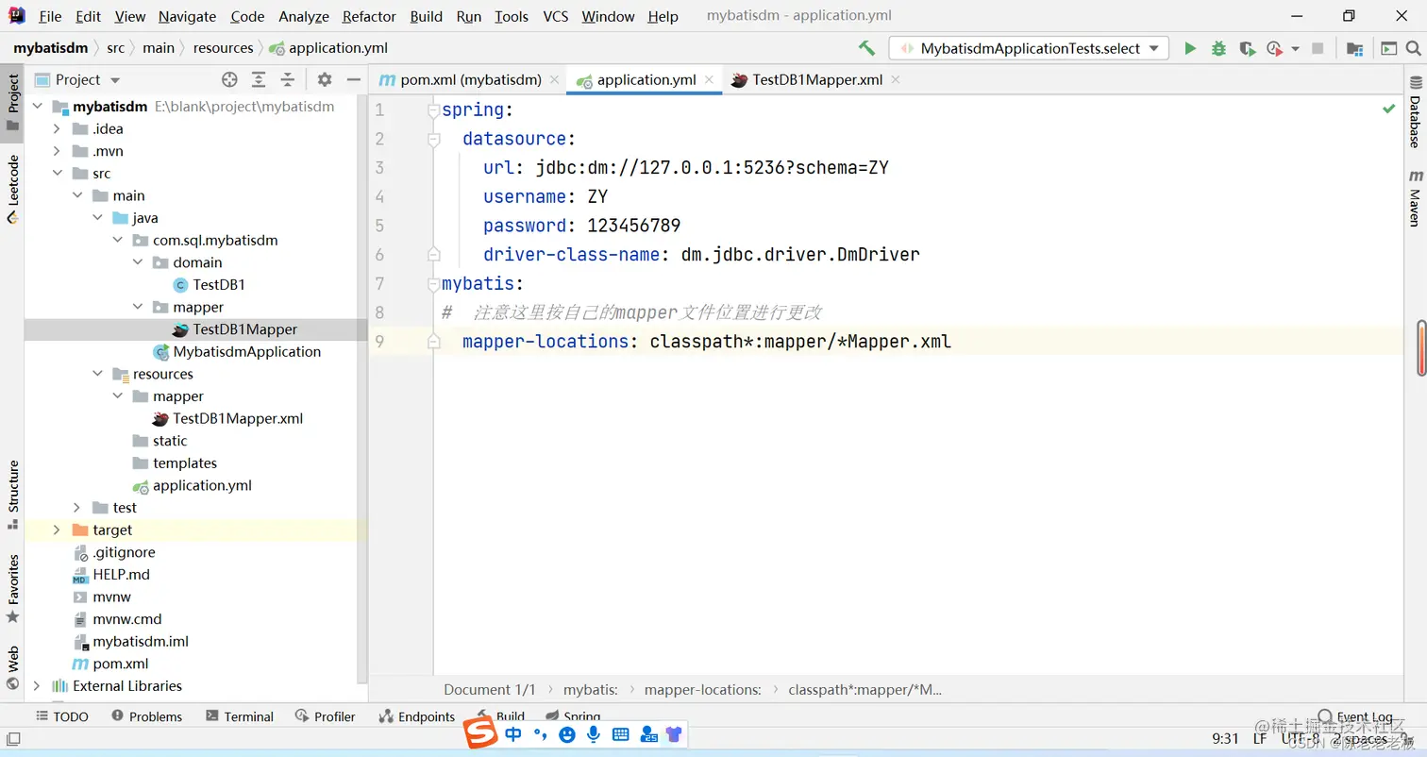Image resolution: width=1427 pixels, height=757 pixels.
Task: Click the green inspection checkmark in editor
Action: point(1388,109)
